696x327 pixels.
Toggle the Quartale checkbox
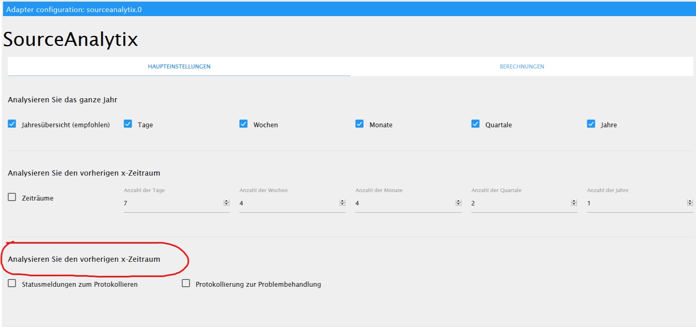tap(476, 124)
